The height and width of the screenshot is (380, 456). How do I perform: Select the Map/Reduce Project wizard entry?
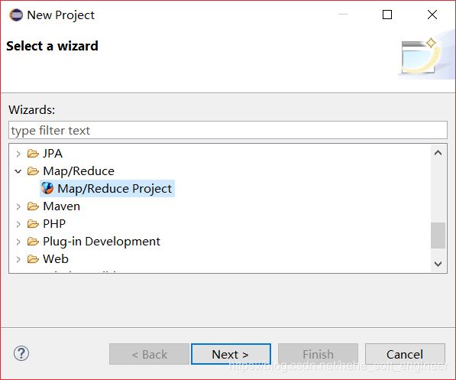click(x=107, y=188)
